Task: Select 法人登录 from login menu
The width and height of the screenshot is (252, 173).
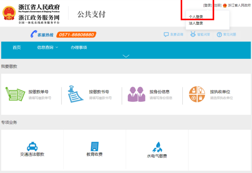Action: pyautogui.click(x=196, y=23)
